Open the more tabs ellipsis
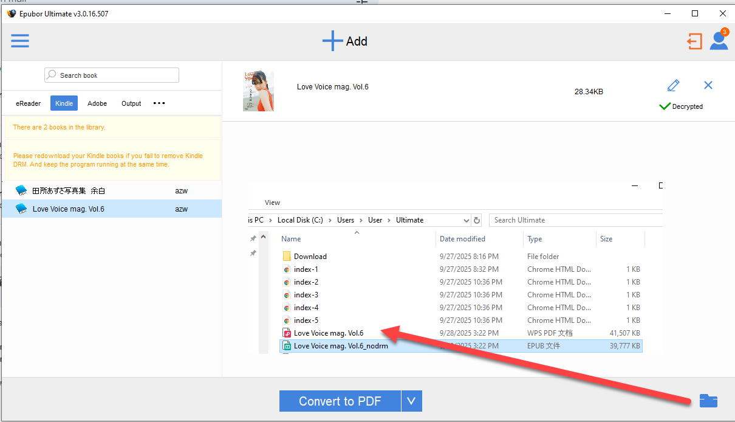 pos(159,103)
